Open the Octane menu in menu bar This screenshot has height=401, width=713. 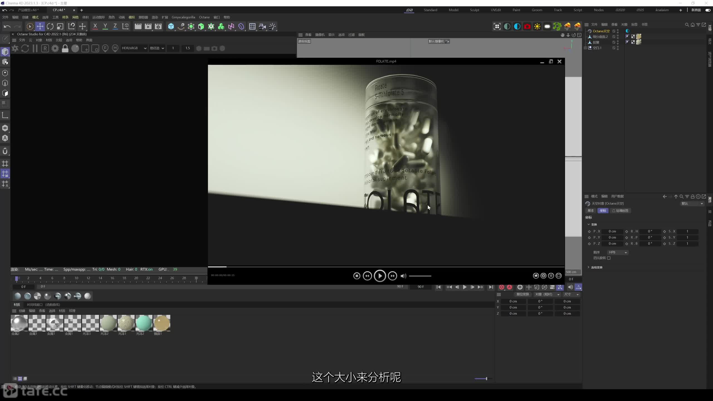pos(204,17)
